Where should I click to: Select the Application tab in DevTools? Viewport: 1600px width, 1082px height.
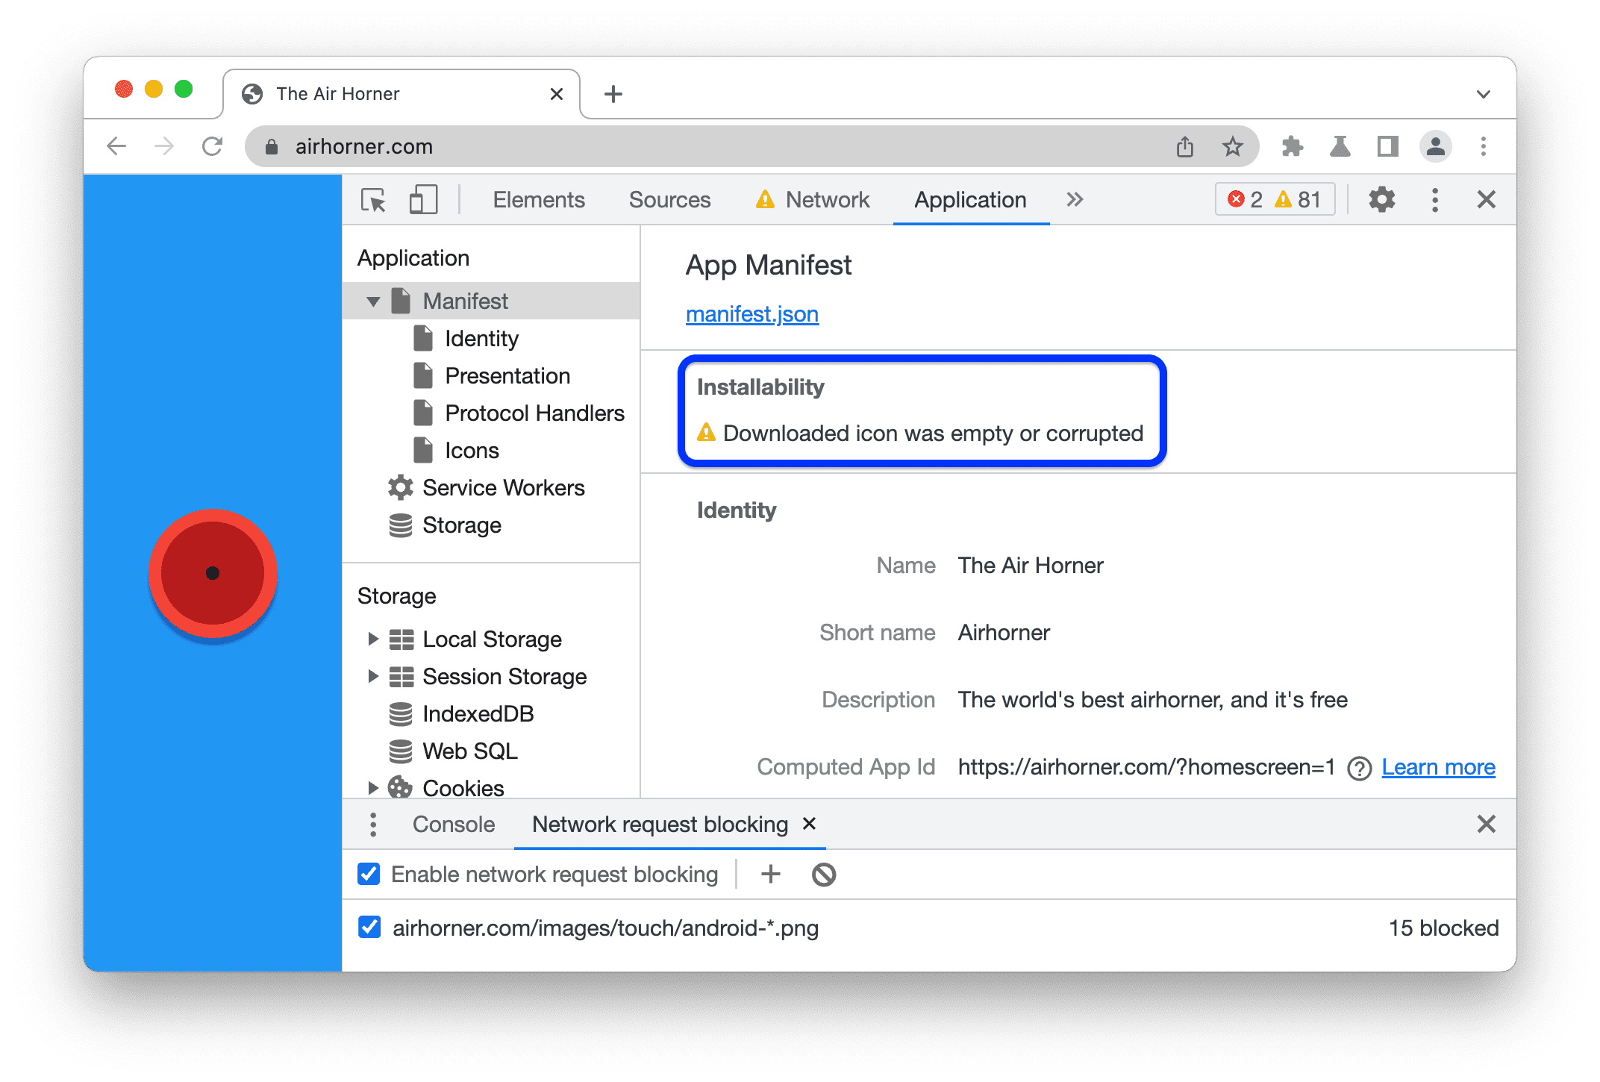966,201
